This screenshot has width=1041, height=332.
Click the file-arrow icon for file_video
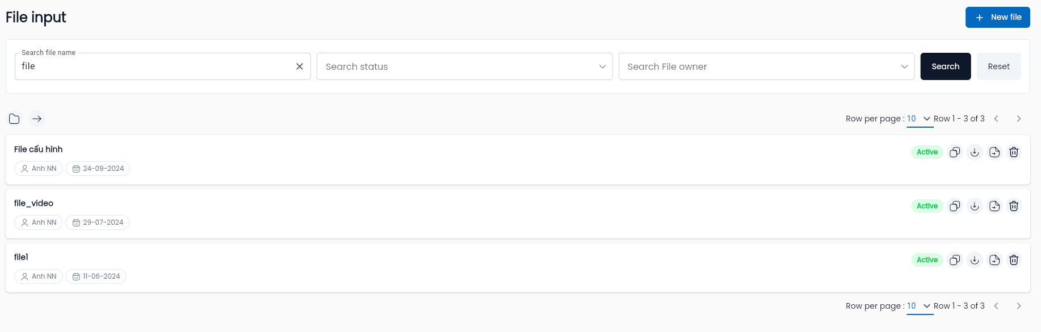pyautogui.click(x=994, y=206)
